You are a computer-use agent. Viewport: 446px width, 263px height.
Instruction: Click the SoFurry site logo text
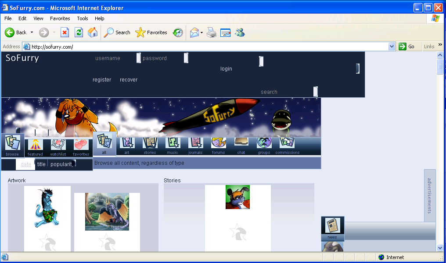tap(22, 58)
